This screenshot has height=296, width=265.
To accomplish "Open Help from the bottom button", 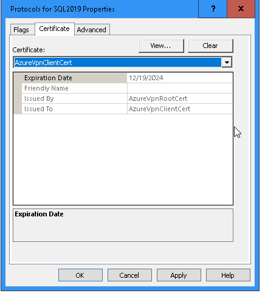I will click(x=228, y=275).
